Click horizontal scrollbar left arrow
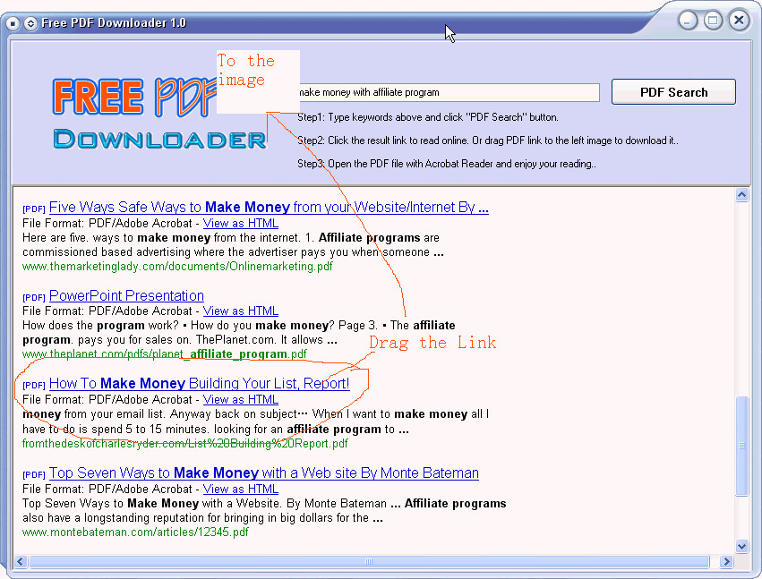The height and width of the screenshot is (579, 762). tap(20, 561)
